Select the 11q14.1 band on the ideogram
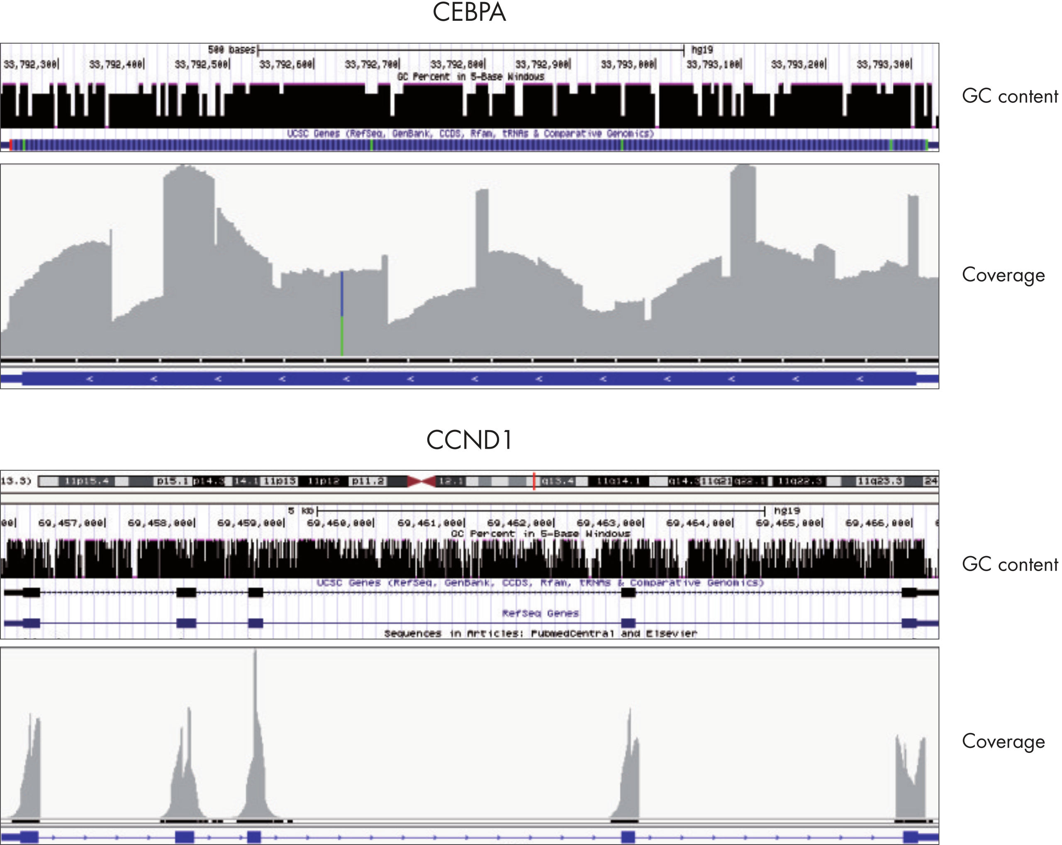 (618, 481)
